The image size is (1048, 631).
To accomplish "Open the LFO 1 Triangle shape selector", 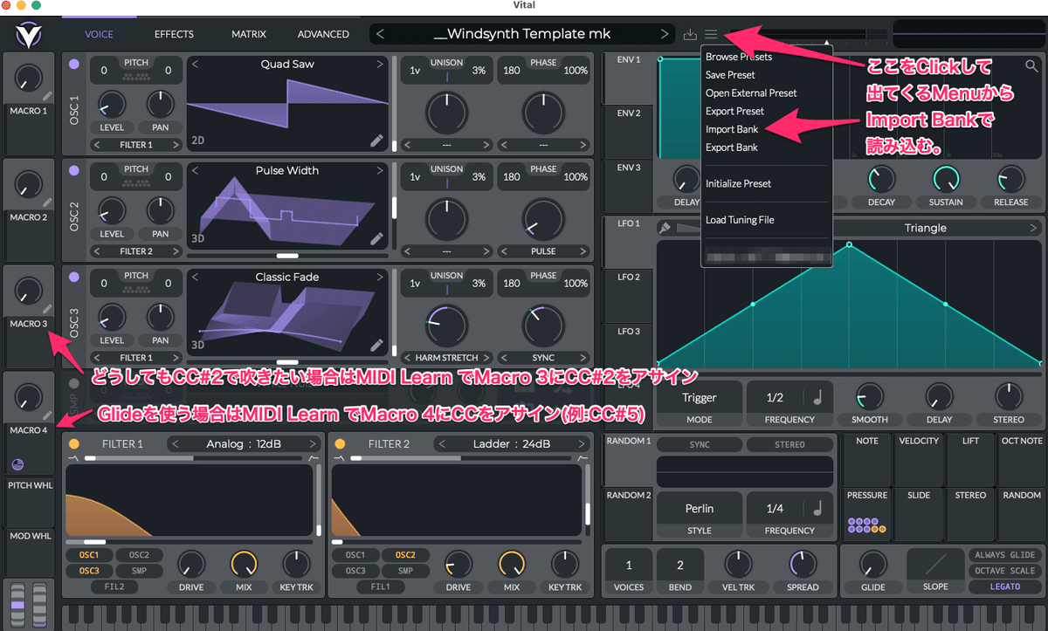I will click(926, 228).
